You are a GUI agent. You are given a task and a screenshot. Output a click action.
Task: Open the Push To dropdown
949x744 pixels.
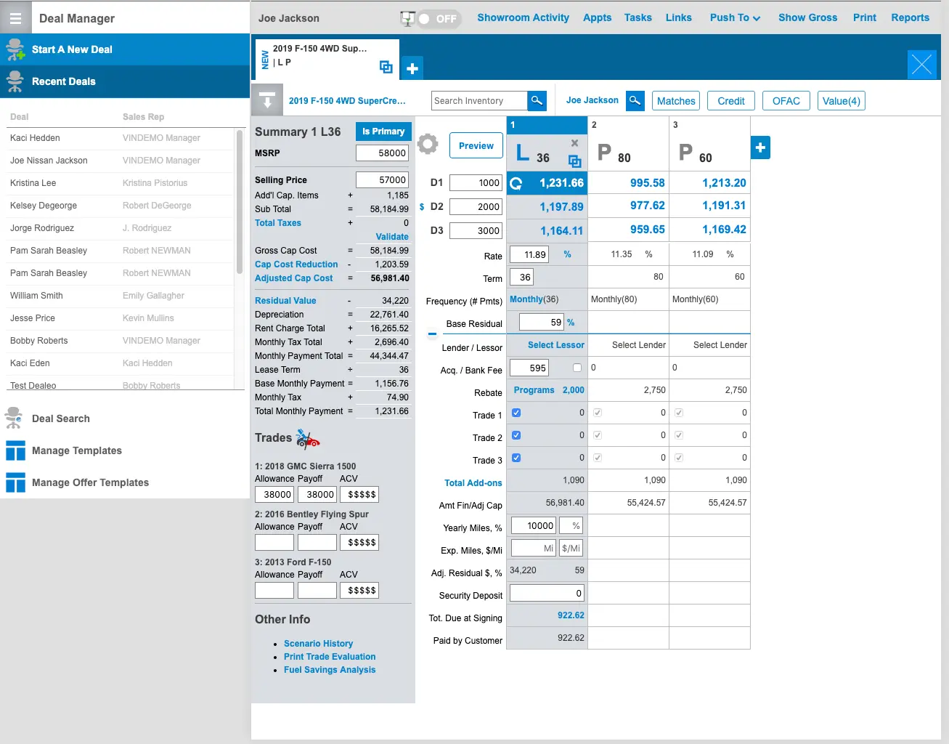[x=734, y=17]
